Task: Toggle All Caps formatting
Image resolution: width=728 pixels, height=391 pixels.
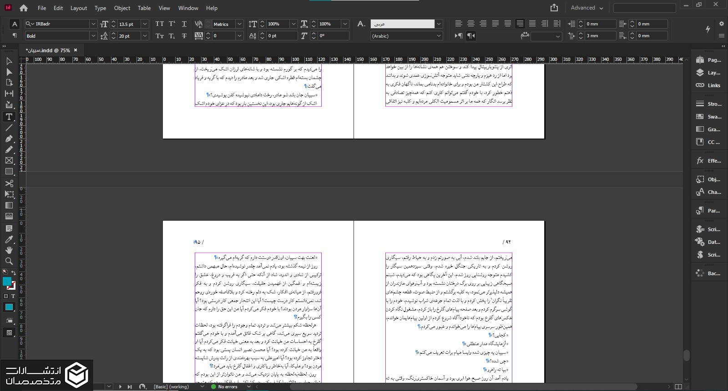Action: click(159, 24)
